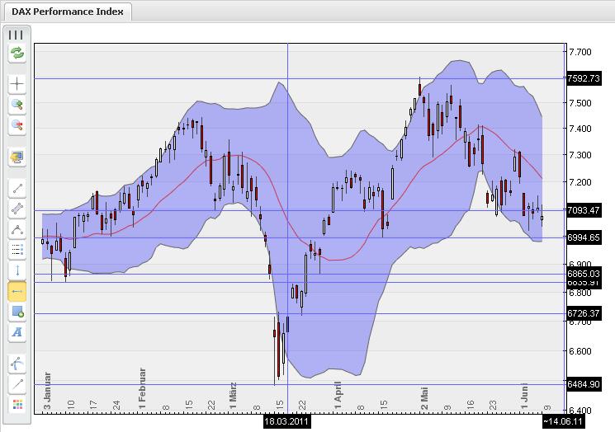The image size is (615, 432).
Task: Select the arc drawing tool
Action: click(17, 229)
